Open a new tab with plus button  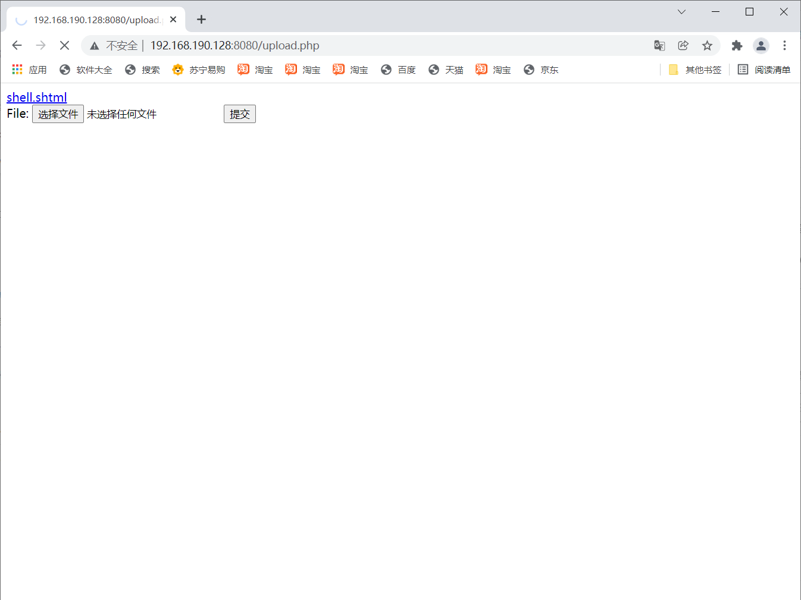pos(201,20)
